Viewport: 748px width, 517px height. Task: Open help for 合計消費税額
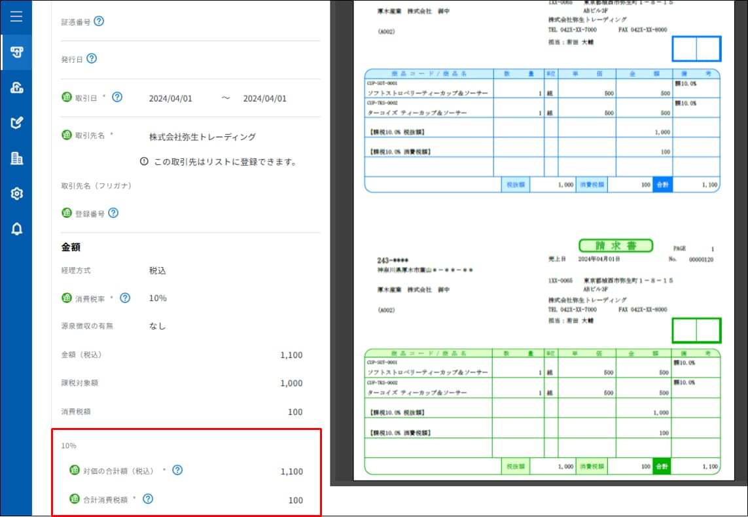pyautogui.click(x=148, y=499)
